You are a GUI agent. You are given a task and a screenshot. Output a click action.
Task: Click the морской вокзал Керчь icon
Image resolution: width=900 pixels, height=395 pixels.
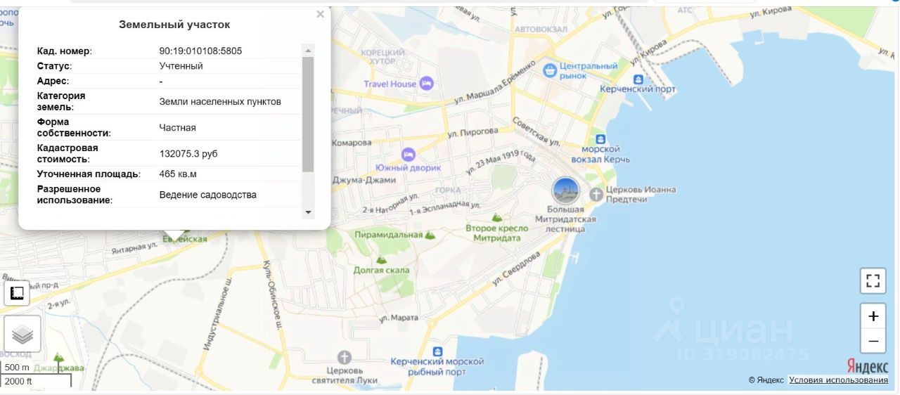tap(600, 139)
